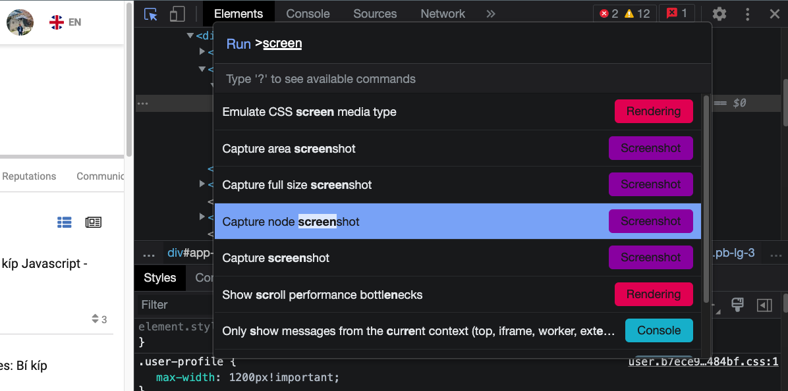The width and height of the screenshot is (788, 391).
Task: Toggle the computed styles sidebar icon
Action: (x=764, y=305)
